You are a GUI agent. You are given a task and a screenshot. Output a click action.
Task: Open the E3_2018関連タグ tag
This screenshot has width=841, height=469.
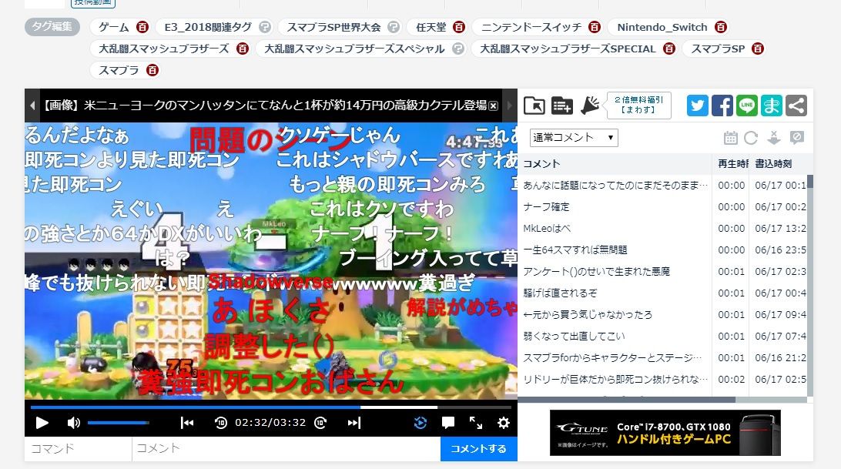click(x=208, y=28)
